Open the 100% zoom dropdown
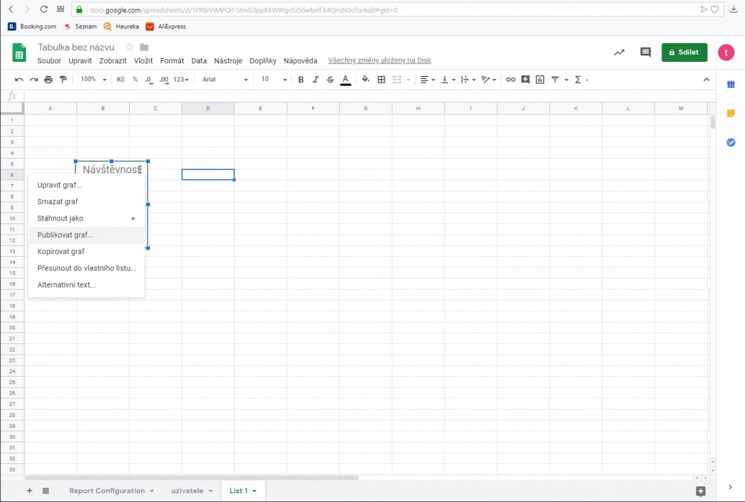This screenshot has width=745, height=502. click(x=93, y=80)
